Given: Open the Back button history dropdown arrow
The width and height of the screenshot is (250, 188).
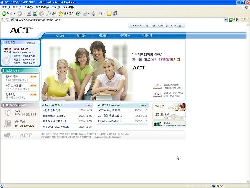Looking at the screenshot, I should [x=14, y=14].
